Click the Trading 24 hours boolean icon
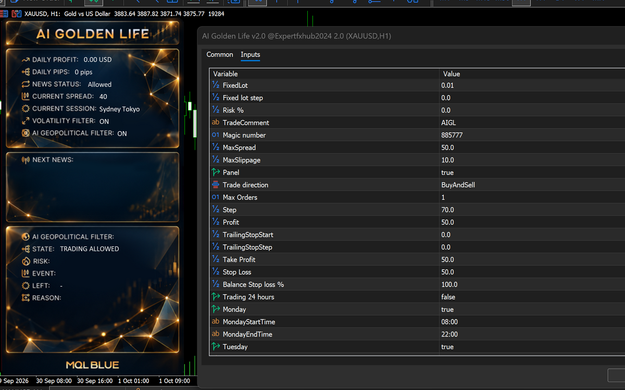 point(216,297)
